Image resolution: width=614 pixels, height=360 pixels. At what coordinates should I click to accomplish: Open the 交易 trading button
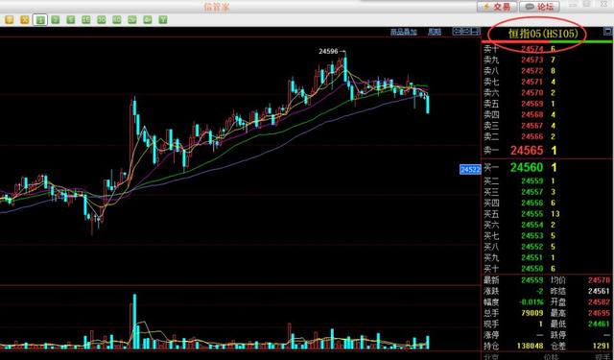pyautogui.click(x=497, y=7)
